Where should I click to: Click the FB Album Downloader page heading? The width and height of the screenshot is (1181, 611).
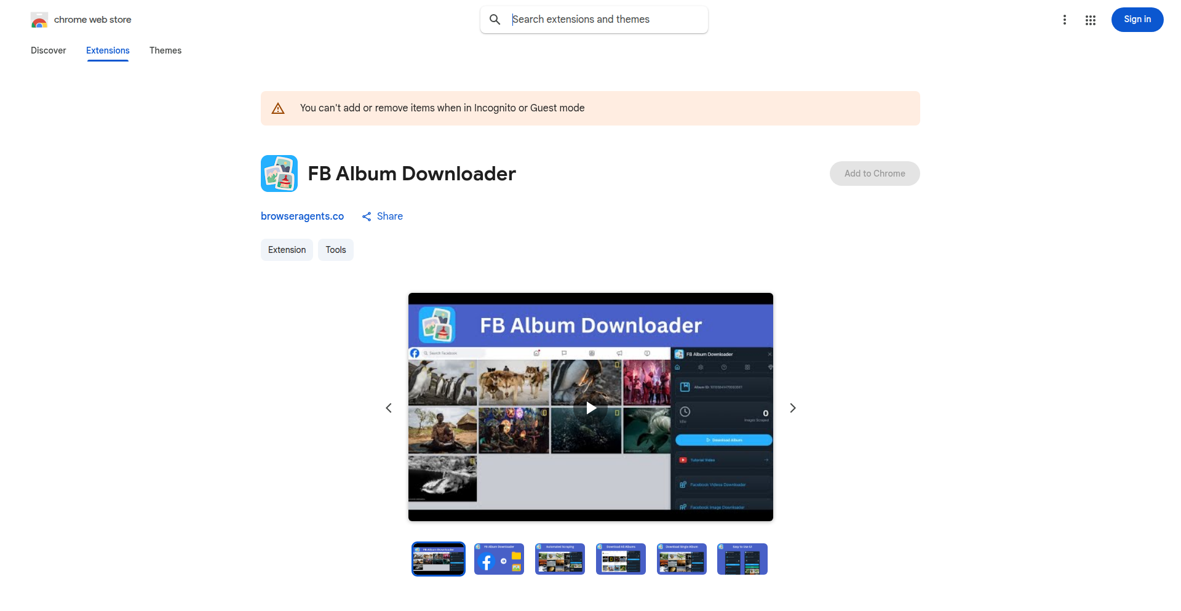tap(412, 174)
